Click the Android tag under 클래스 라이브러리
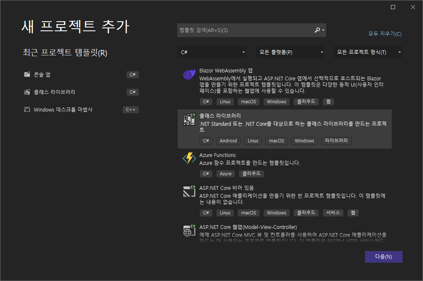423x281 pixels. point(228,141)
